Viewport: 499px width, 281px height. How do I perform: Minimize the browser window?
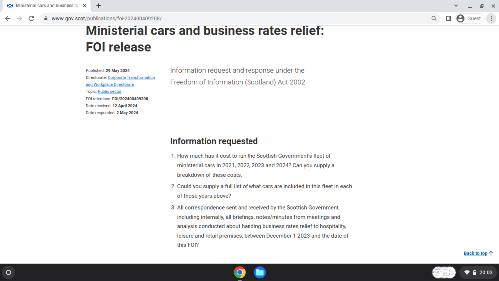470,5
